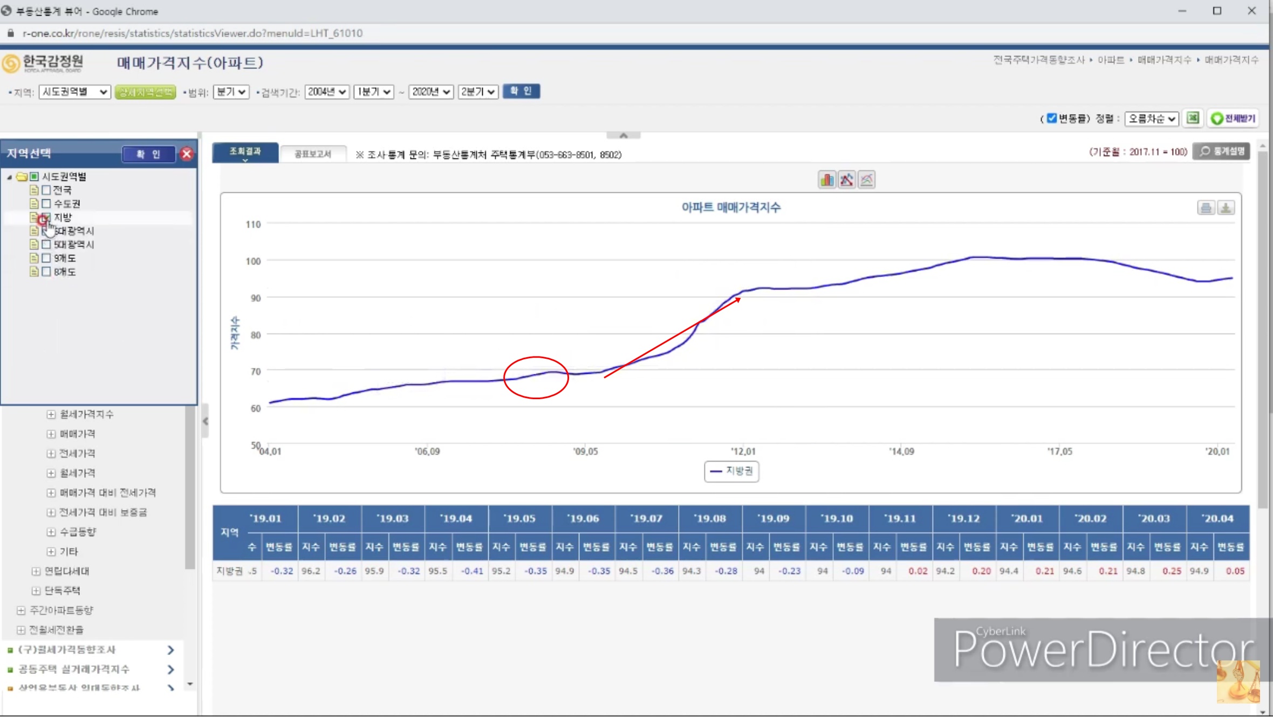Open the 2004년 start year dropdown
This screenshot has height=717, width=1273.
click(326, 92)
